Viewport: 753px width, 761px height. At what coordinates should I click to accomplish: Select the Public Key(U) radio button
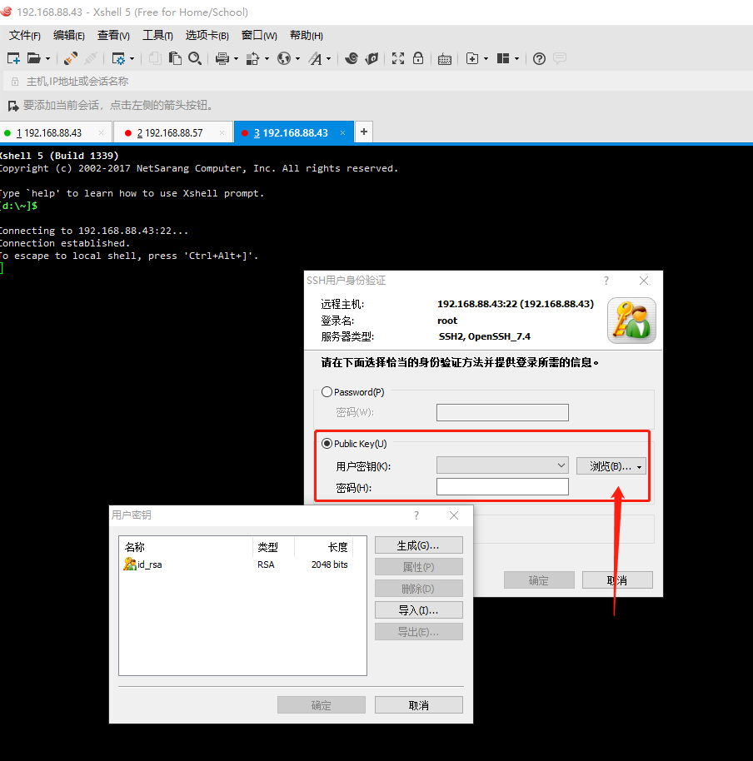(x=327, y=444)
